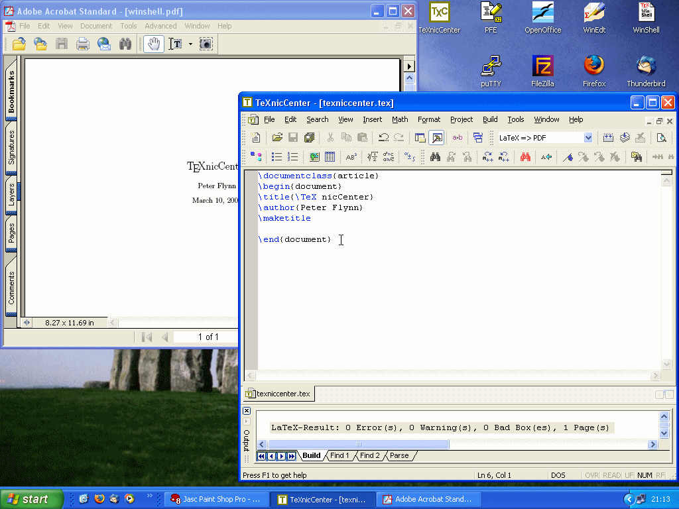
Task: Expand the LaTeX => PDF output profile dropdown
Action: coord(588,138)
